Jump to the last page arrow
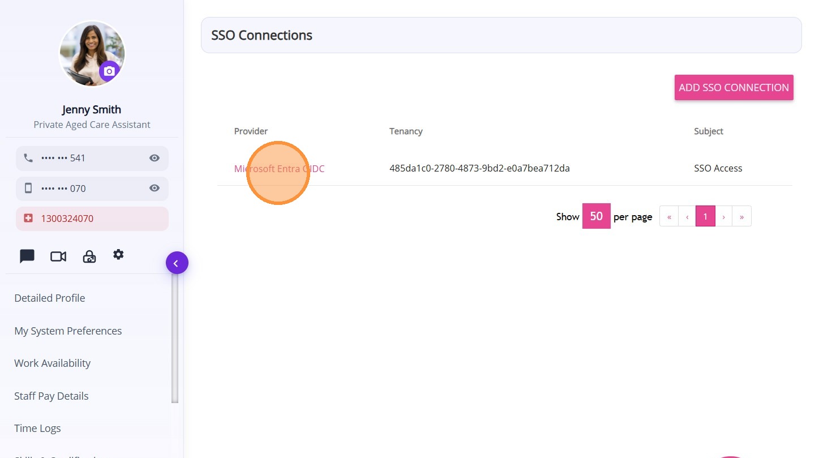The height and width of the screenshot is (458, 819). coord(741,216)
